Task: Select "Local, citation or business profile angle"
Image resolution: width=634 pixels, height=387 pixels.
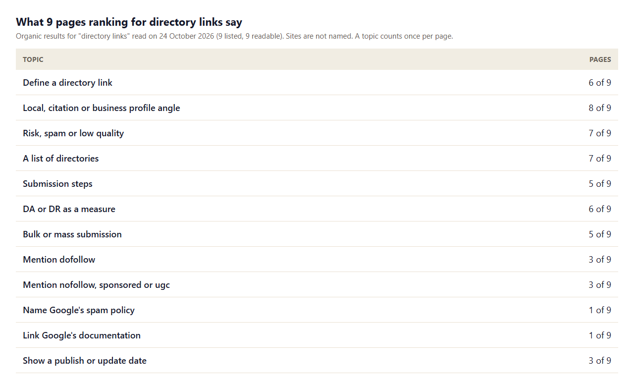Action: [x=102, y=108]
